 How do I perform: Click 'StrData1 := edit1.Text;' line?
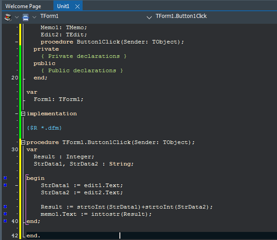point(82,185)
